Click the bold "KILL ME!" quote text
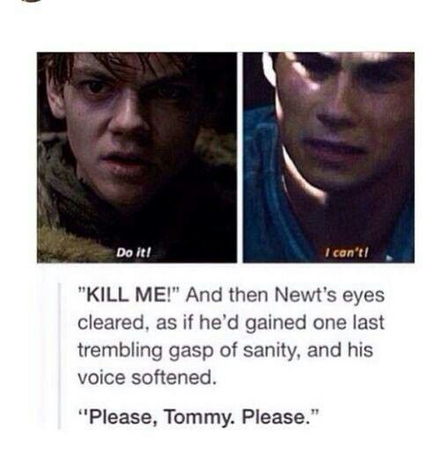The image size is (440, 461). (128, 295)
